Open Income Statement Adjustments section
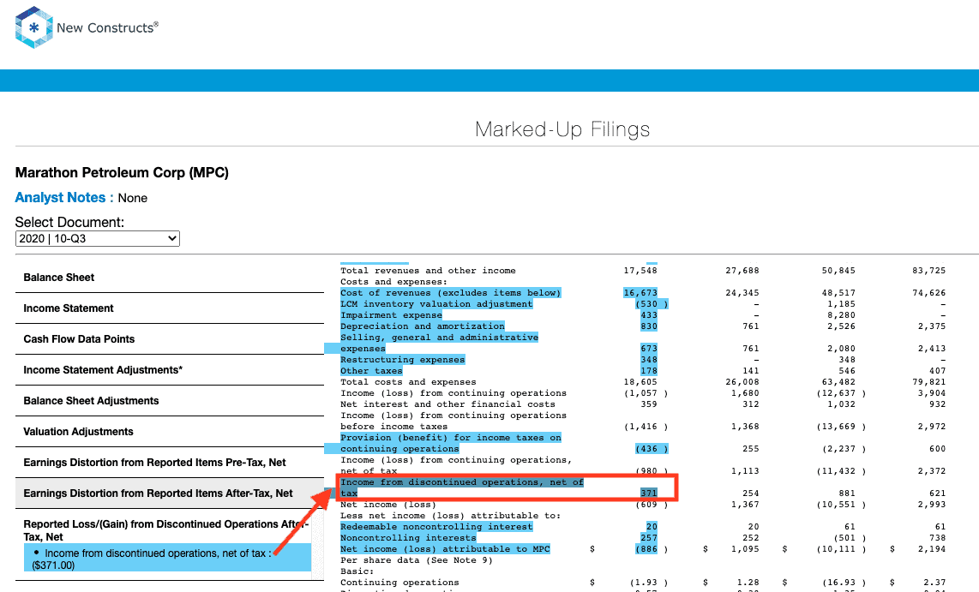Viewport: 979px width, 592px height. coord(103,370)
